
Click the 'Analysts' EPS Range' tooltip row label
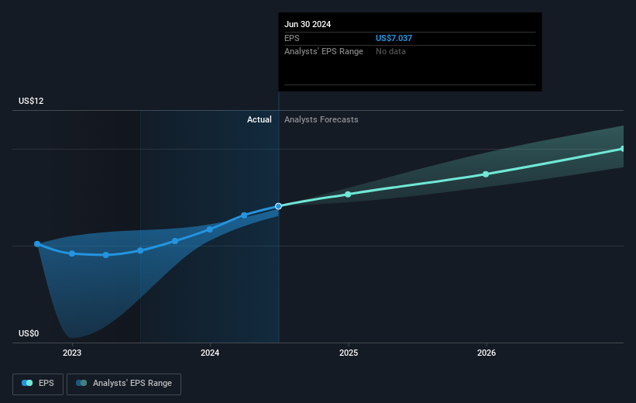pyautogui.click(x=323, y=52)
